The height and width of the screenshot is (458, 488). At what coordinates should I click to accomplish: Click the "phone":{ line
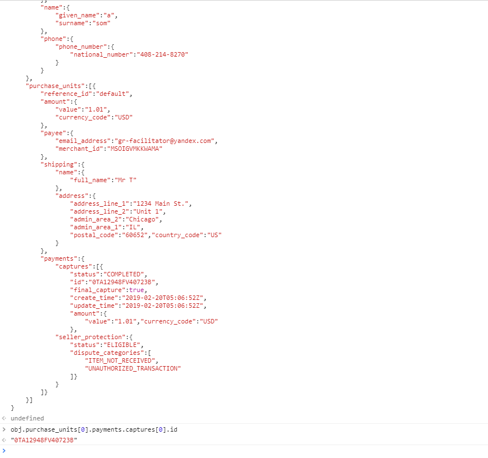[57, 39]
